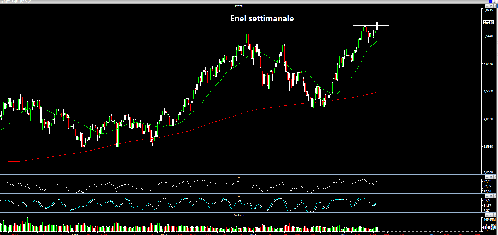Click the 2018 label on time axis

click(253, 234)
